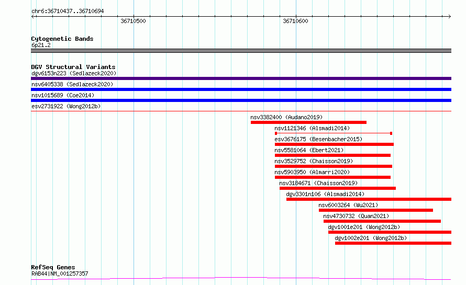Screen dimensions: 466x285
Task: Click the right arrowhead of the ruler
Action: 449,17
